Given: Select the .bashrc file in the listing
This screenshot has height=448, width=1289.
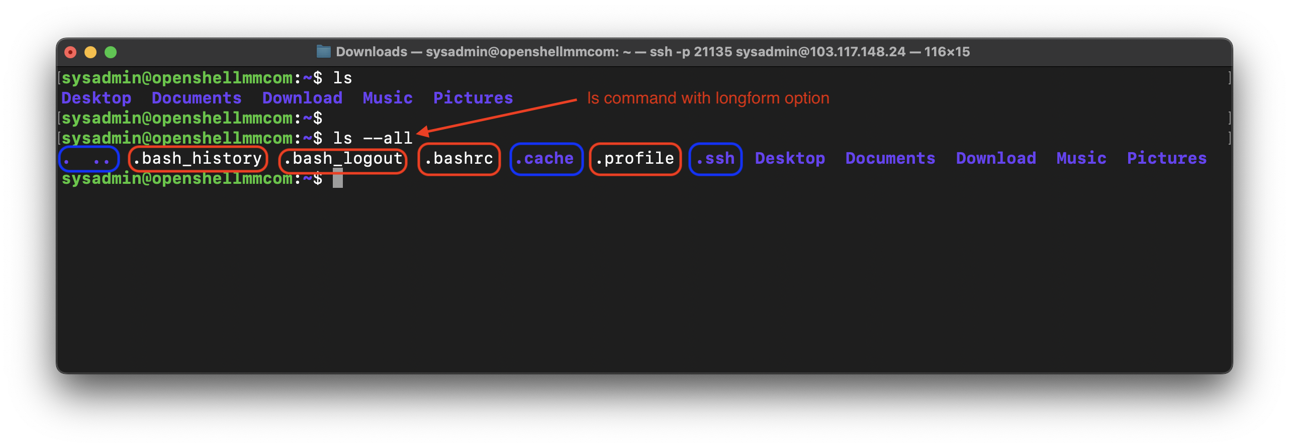Looking at the screenshot, I should click(x=458, y=159).
